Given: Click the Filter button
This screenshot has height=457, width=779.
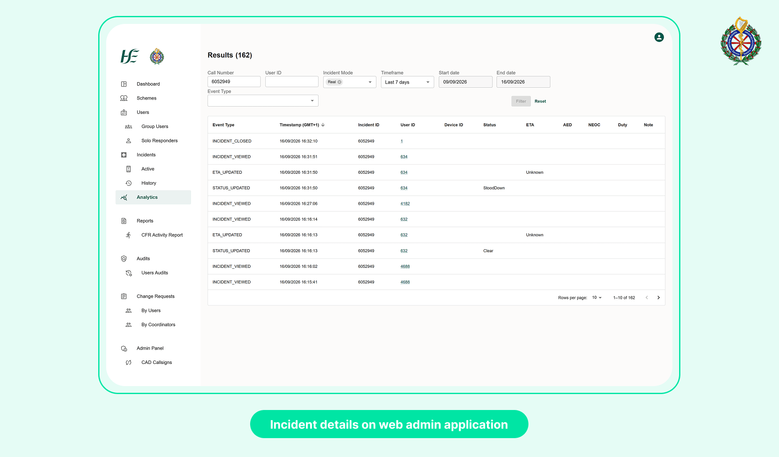Looking at the screenshot, I should (x=521, y=102).
